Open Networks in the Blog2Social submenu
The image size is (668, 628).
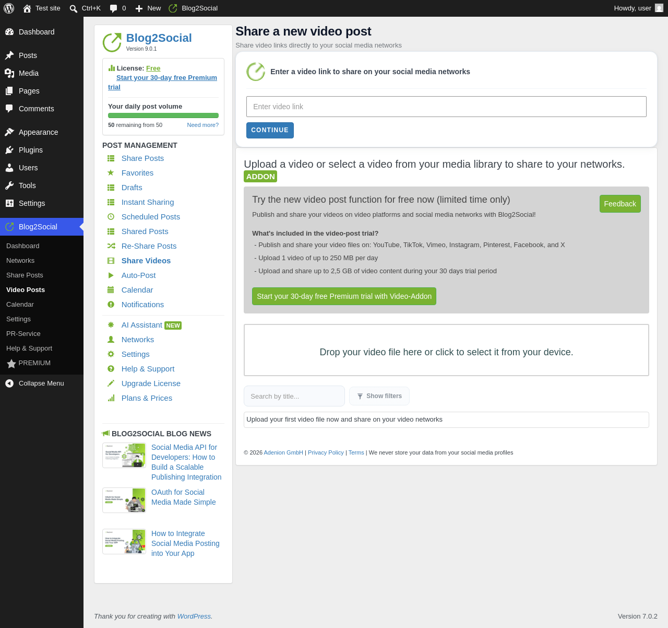(20, 261)
